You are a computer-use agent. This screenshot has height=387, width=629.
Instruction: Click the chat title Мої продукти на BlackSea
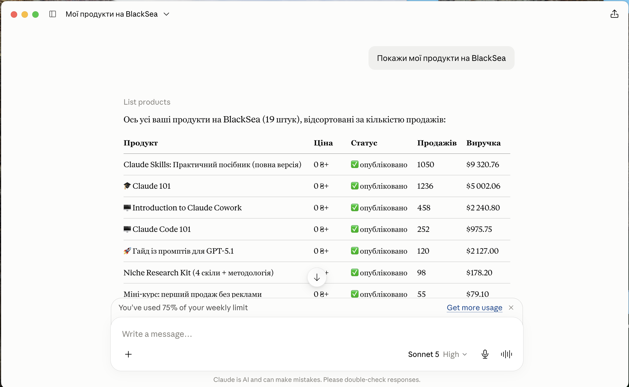point(112,14)
